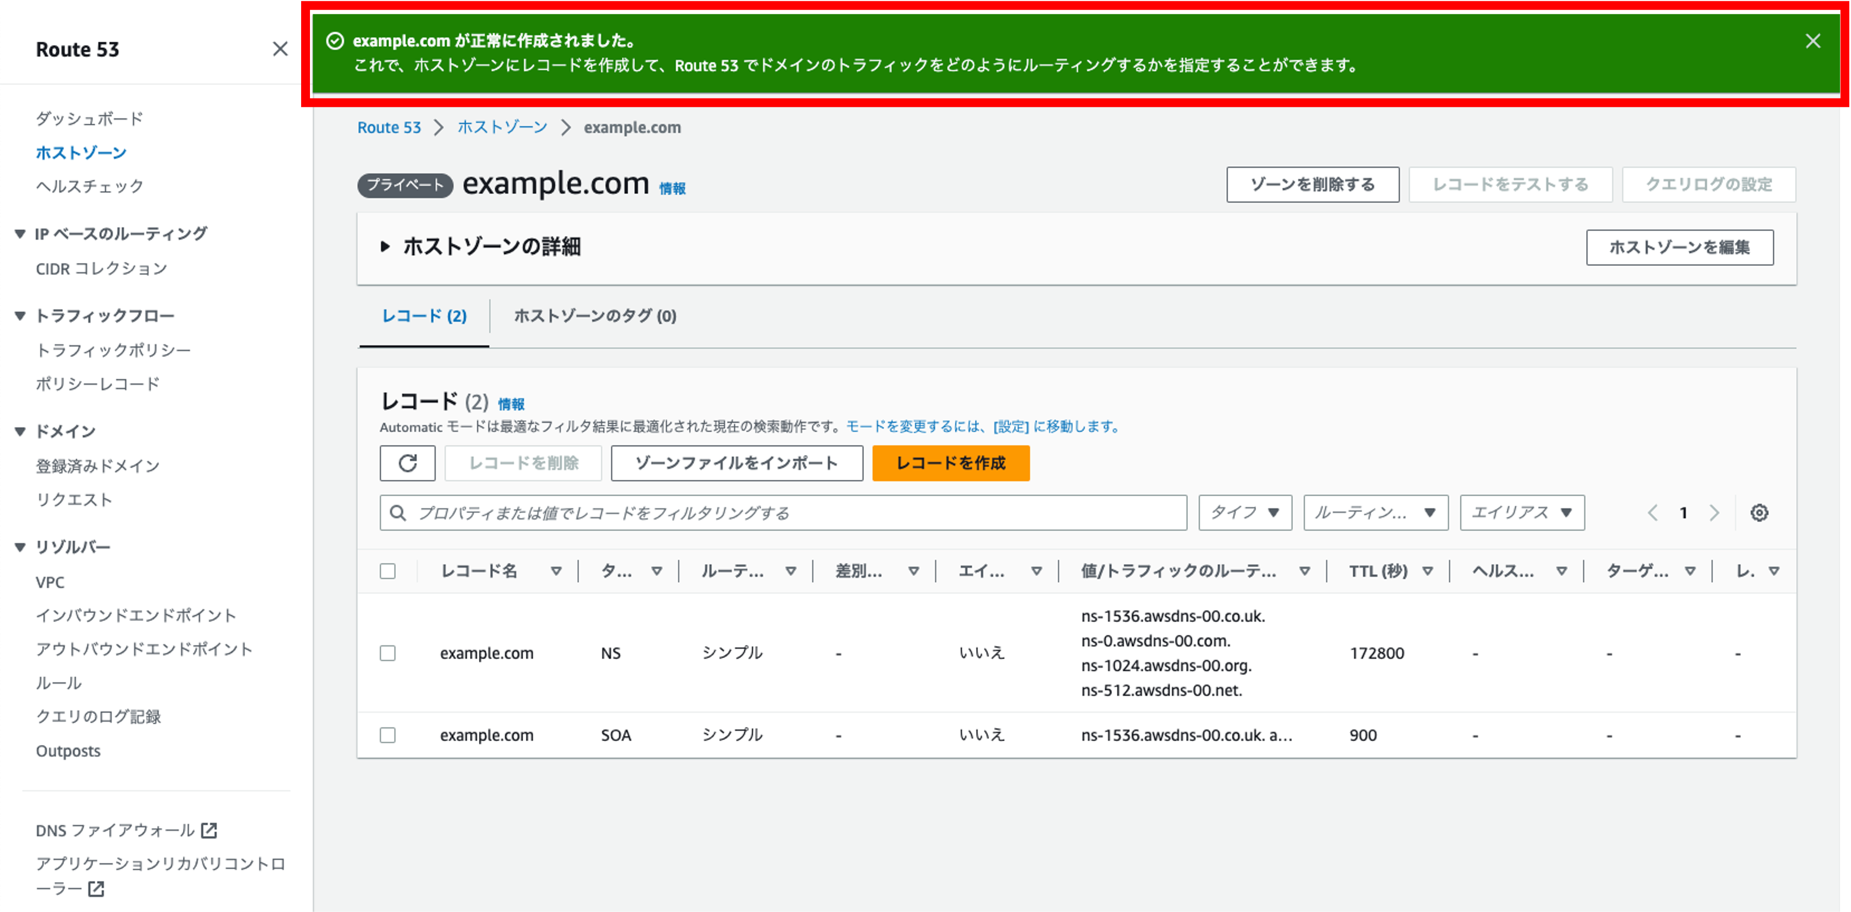Open ダッシュボード in sidebar
1851x912 pixels.
pyautogui.click(x=90, y=119)
